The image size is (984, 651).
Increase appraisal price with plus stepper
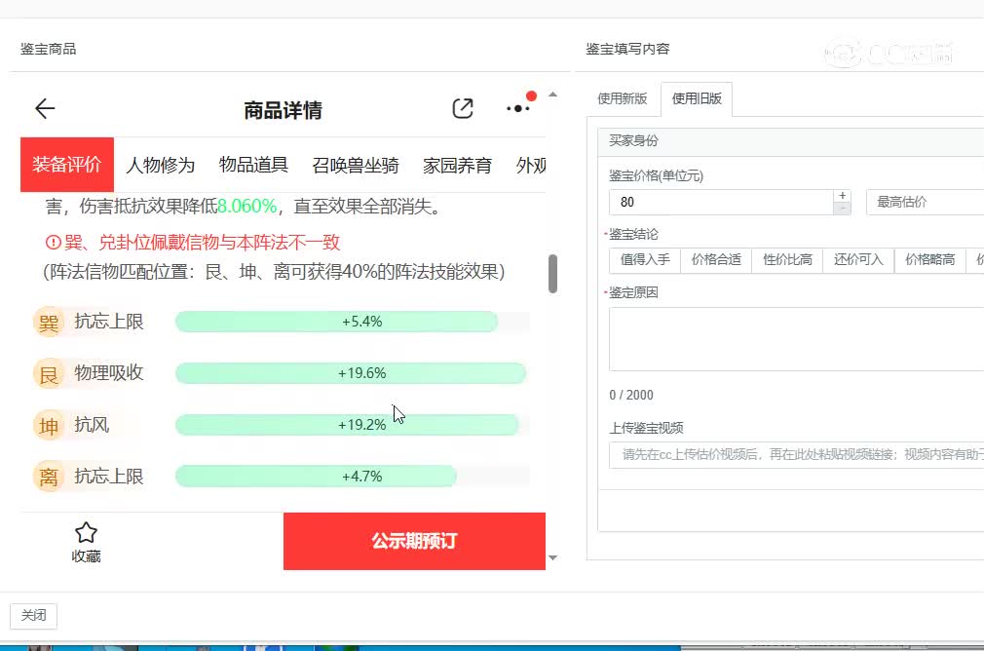pos(843,196)
